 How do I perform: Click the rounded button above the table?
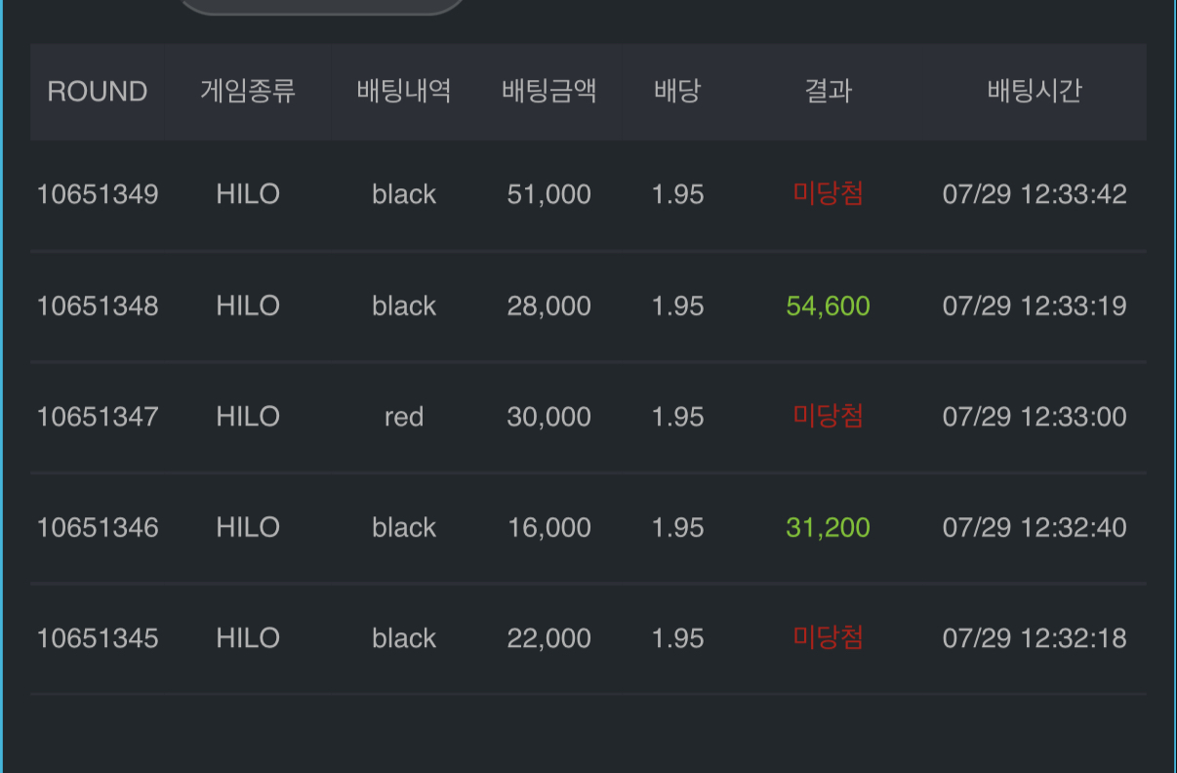pyautogui.click(x=323, y=5)
